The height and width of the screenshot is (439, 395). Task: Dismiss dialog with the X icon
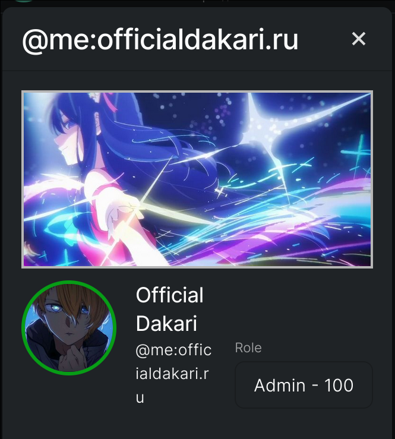click(x=359, y=39)
